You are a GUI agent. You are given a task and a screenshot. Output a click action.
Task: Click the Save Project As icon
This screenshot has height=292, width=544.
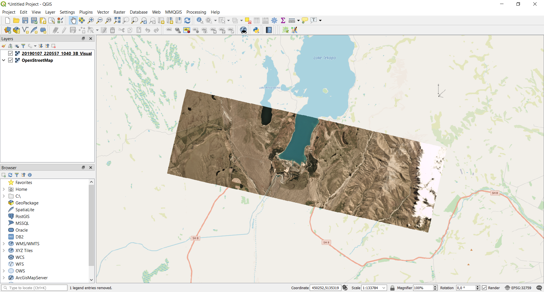(x=34, y=20)
